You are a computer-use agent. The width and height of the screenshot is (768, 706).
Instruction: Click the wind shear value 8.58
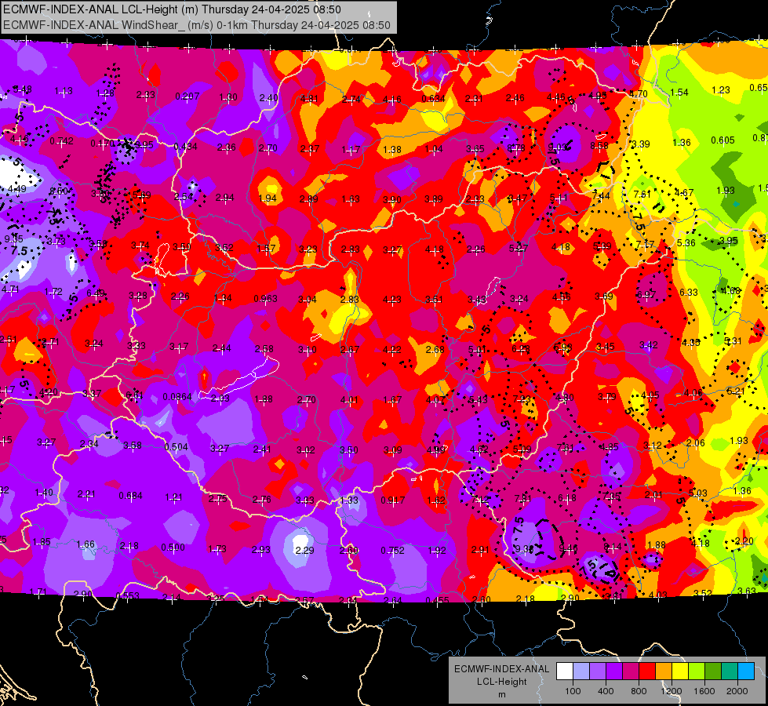tap(599, 145)
